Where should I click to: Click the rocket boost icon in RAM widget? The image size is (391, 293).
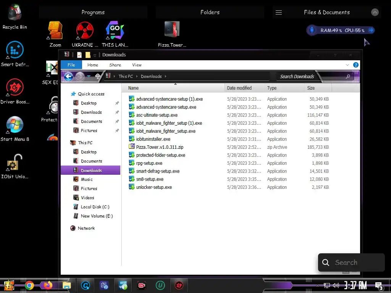[x=312, y=31]
